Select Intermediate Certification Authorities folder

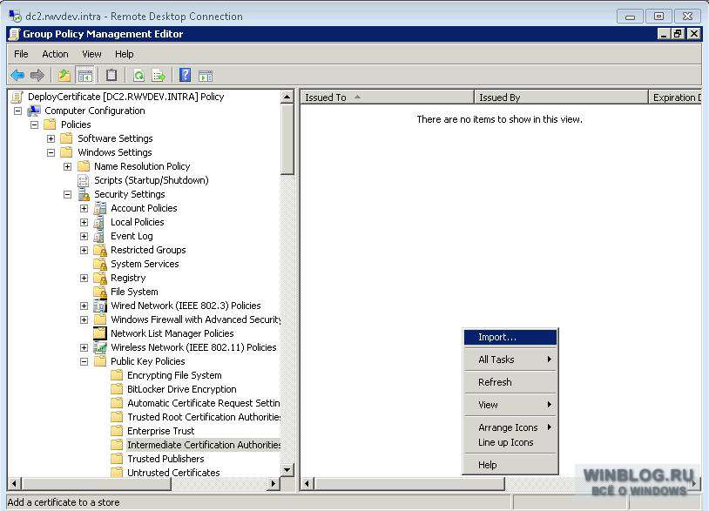click(204, 445)
